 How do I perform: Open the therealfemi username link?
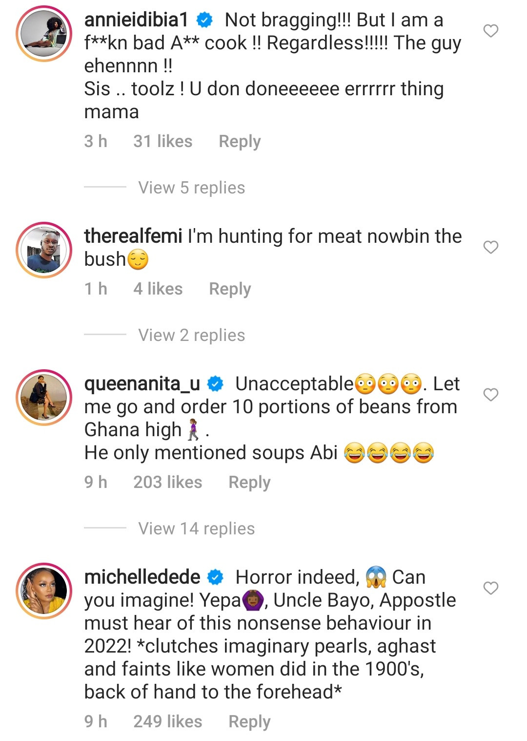[x=133, y=236]
